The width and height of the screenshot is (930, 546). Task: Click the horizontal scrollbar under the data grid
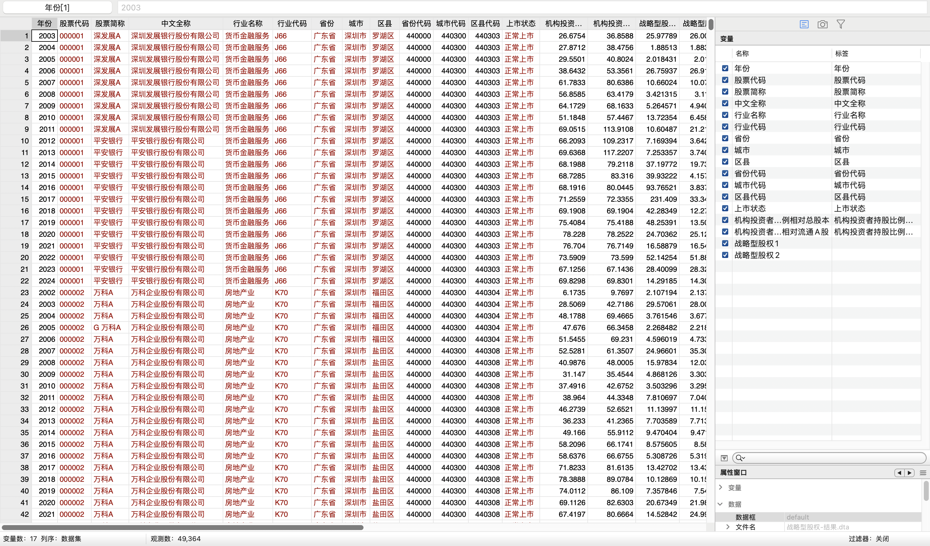click(x=183, y=528)
